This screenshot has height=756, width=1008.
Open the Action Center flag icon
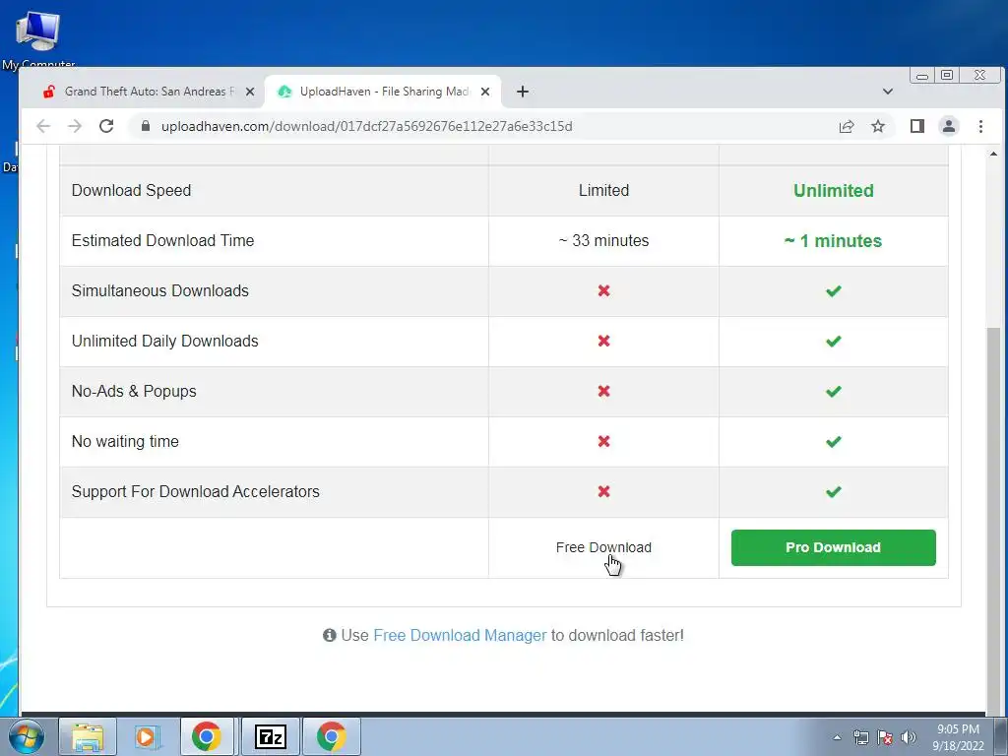[x=885, y=737]
